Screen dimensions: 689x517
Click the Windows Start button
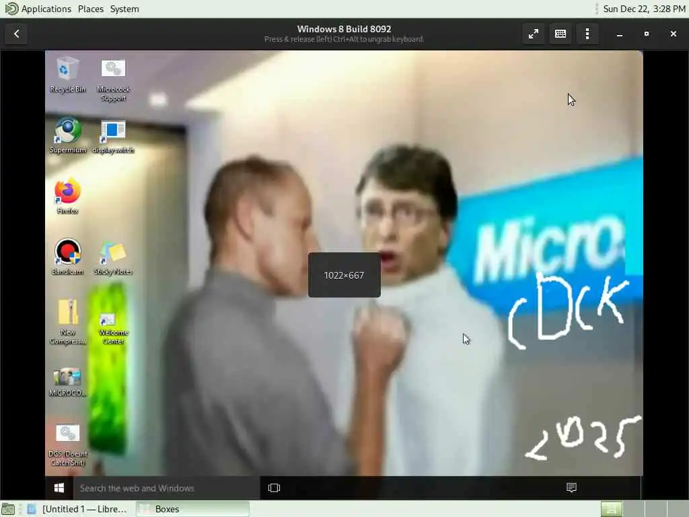pyautogui.click(x=59, y=488)
